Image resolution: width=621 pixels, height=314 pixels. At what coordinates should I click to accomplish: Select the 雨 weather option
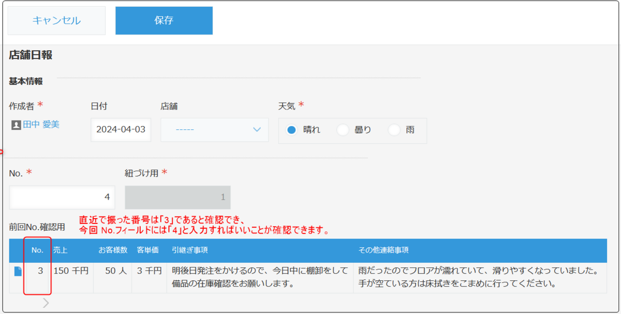394,130
